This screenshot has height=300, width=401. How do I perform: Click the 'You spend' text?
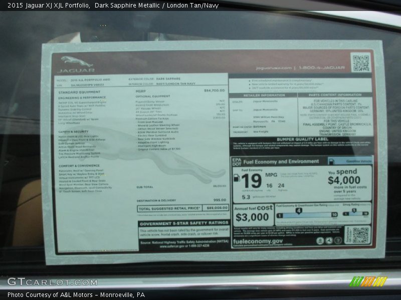pos(342,171)
